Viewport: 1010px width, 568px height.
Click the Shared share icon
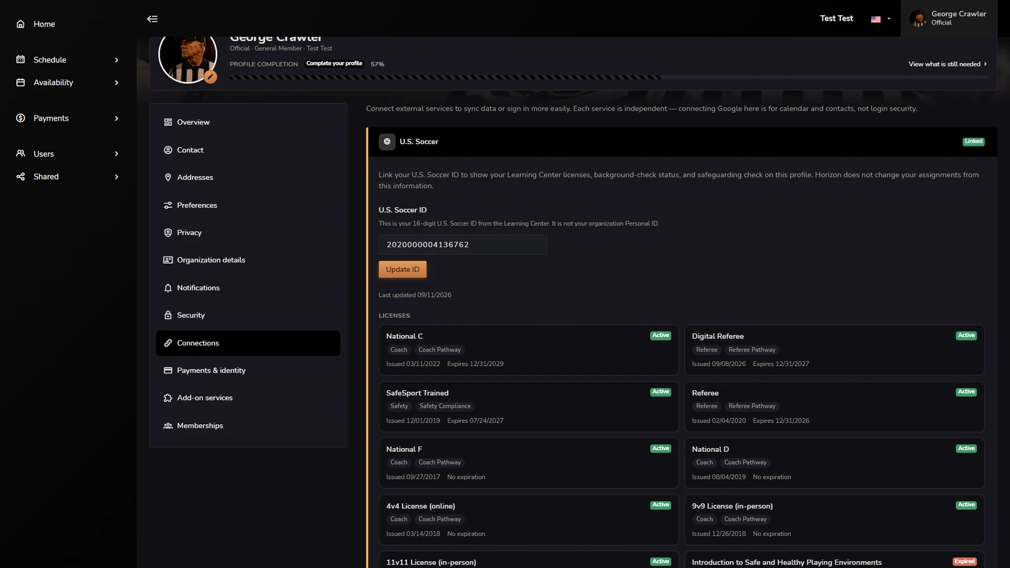(20, 177)
